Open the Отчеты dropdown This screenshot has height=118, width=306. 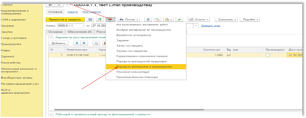coord(199,19)
